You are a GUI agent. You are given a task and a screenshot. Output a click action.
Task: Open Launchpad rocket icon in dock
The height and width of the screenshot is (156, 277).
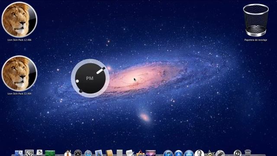pyautogui.click(x=220, y=153)
